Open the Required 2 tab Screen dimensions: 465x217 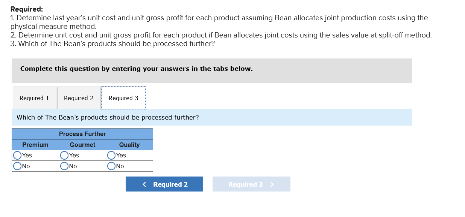click(x=78, y=97)
